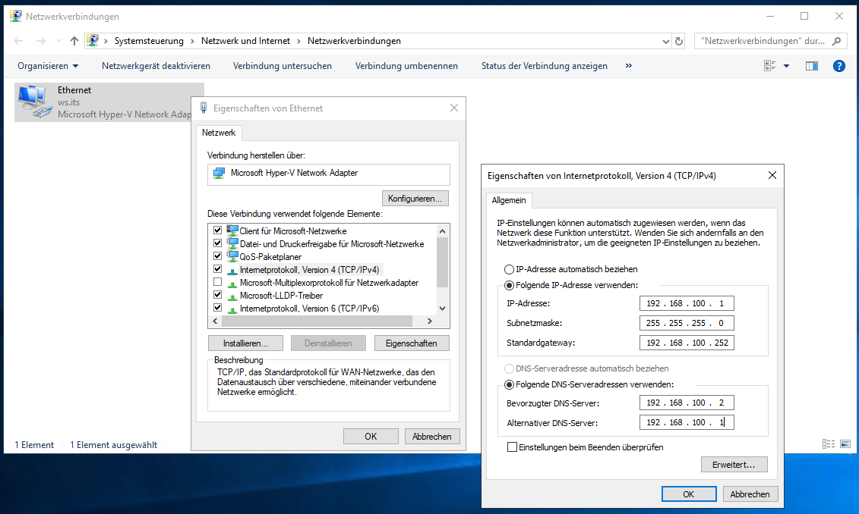Click Abbrechen in Ethernet properties dialog
Viewport: 859px width, 514px height.
(x=431, y=437)
